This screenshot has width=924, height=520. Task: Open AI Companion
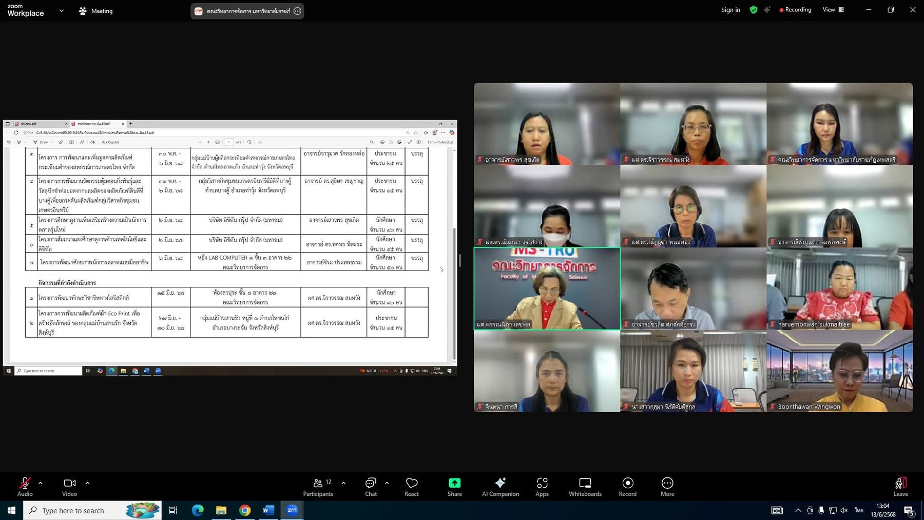coord(500,487)
